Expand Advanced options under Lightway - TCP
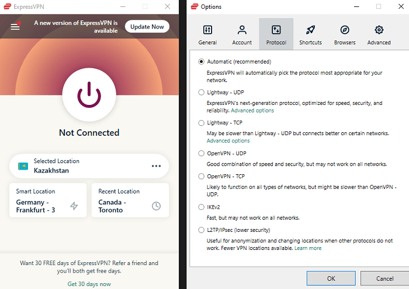The width and height of the screenshot is (409, 289). [228, 140]
